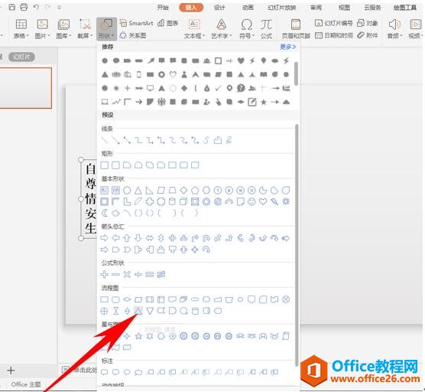Switch to the 开始 (Home) tab
This screenshot has height=392, width=425.
[x=163, y=8]
